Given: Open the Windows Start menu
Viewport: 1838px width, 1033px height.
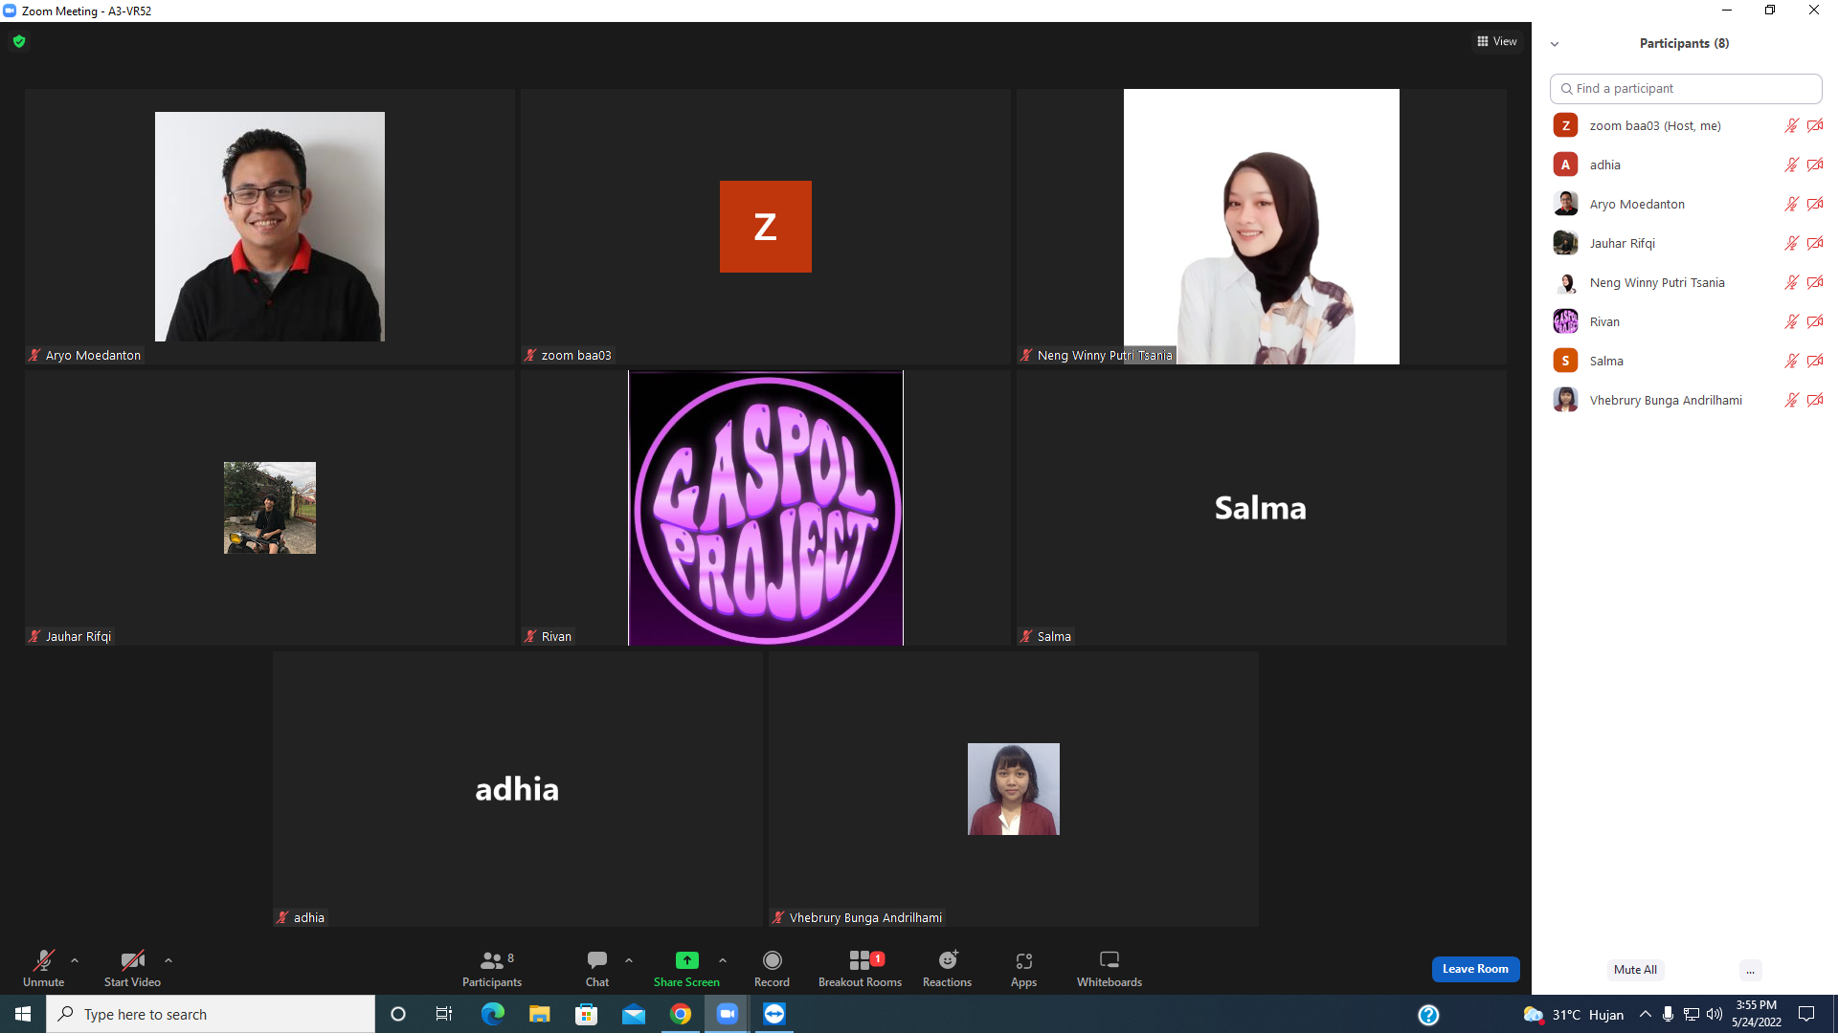Looking at the screenshot, I should [x=23, y=1014].
